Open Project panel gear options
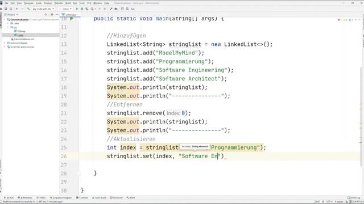 52,15
